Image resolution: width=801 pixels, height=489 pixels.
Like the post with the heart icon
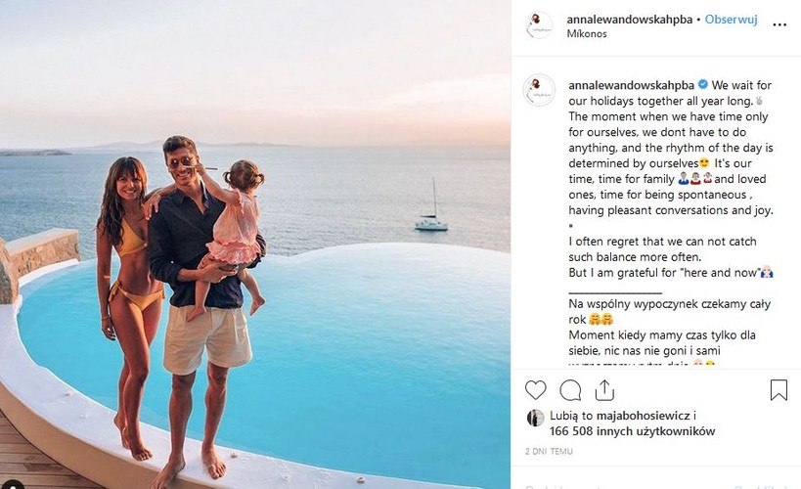pyautogui.click(x=535, y=390)
